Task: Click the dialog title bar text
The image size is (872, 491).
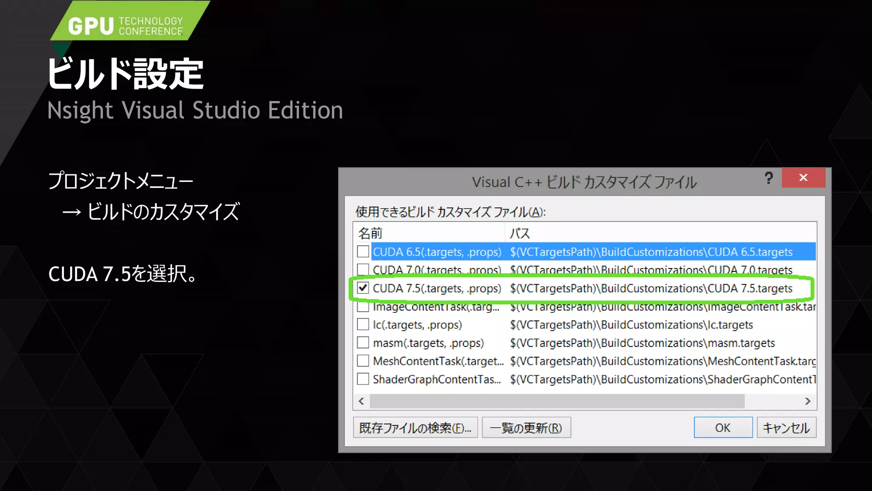Action: 584,182
